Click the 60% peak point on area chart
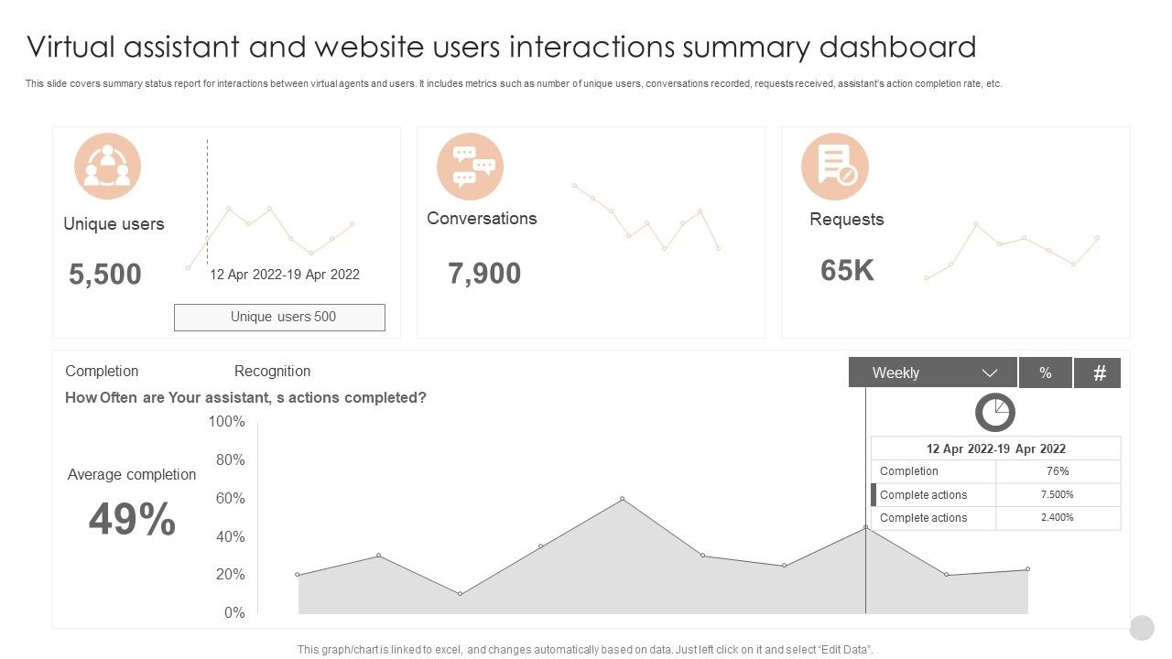Screen dimensions: 1172x659 pyautogui.click(x=623, y=499)
